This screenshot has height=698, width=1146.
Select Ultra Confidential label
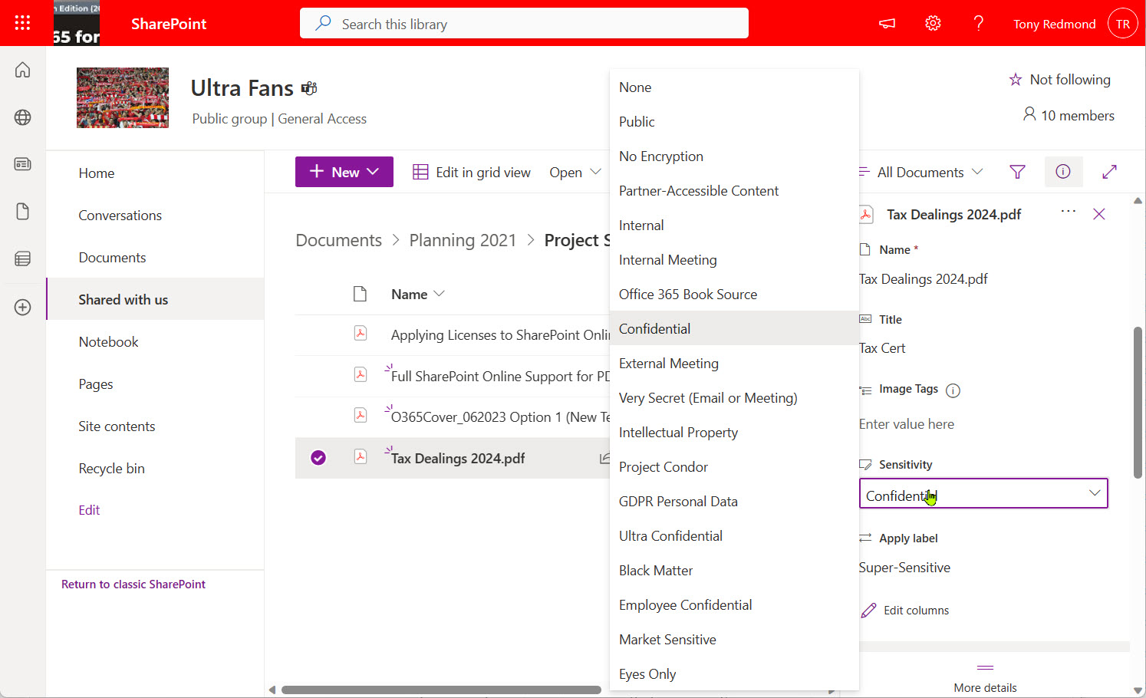tap(734, 536)
